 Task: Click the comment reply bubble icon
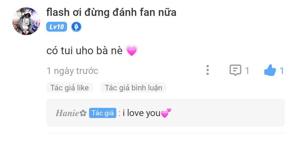tap(235, 70)
